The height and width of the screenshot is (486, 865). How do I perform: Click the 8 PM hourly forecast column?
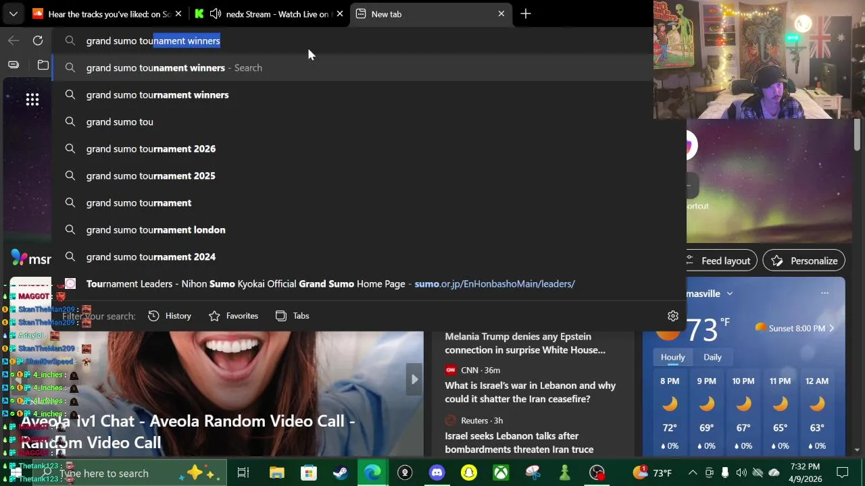click(x=670, y=413)
